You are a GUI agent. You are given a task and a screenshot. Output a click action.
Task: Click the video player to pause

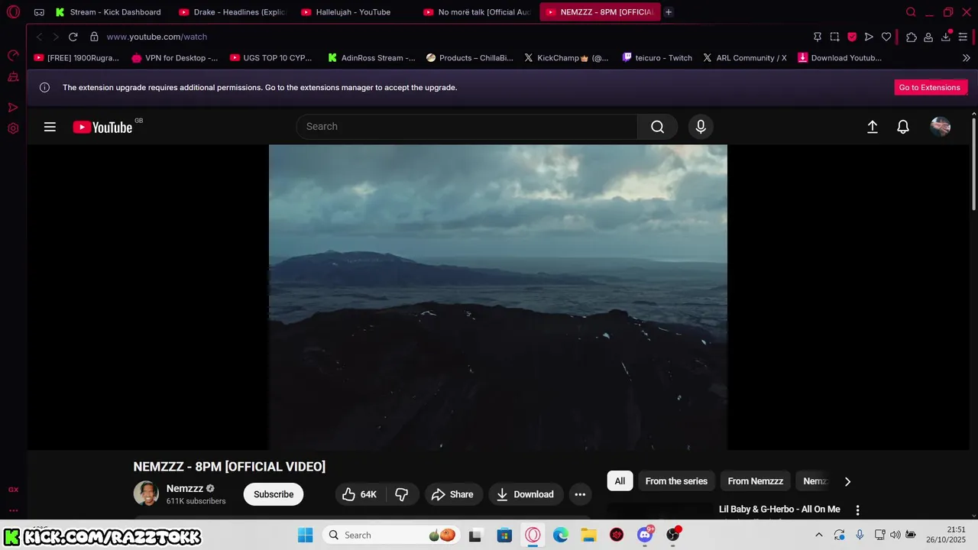coord(497,297)
